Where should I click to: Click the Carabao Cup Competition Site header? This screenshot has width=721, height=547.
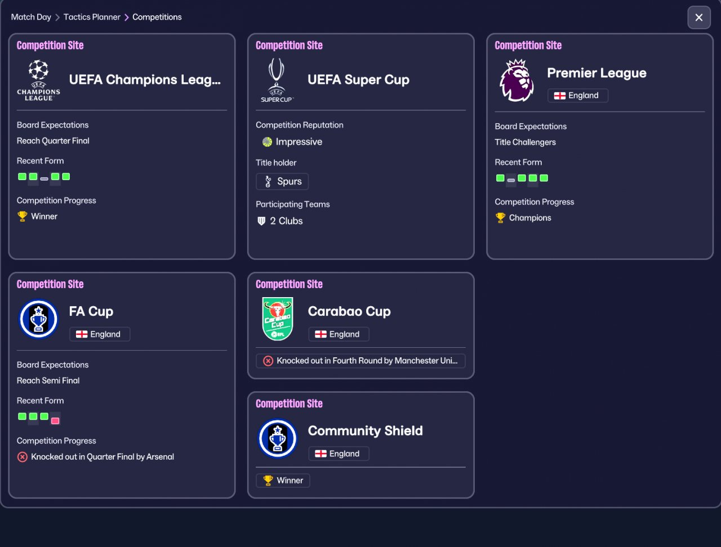point(289,284)
